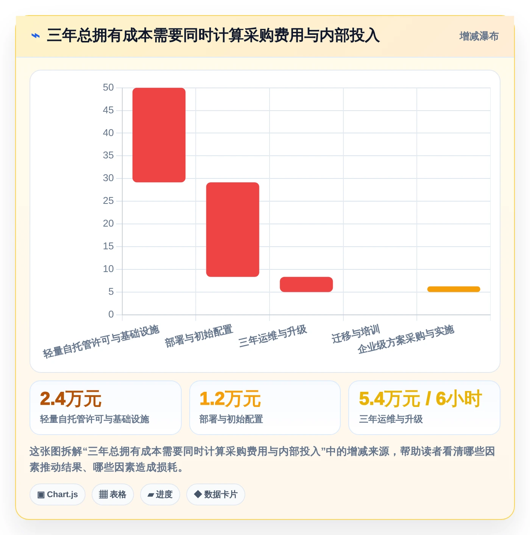Click the parallelogram icon in 进度 chip
The height and width of the screenshot is (535, 530).
click(x=151, y=495)
